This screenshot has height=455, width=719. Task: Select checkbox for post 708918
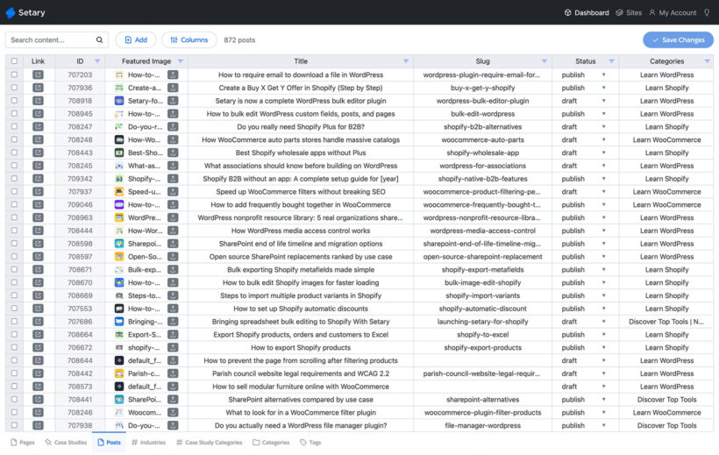[14, 101]
